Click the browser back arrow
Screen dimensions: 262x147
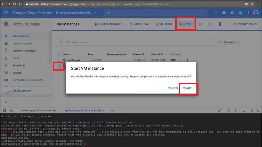3,4
